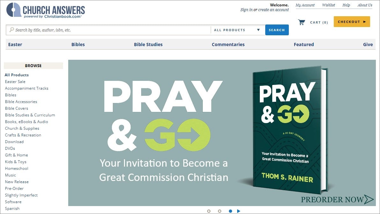Open Bibles in the Browse sidebar

(x=11, y=95)
